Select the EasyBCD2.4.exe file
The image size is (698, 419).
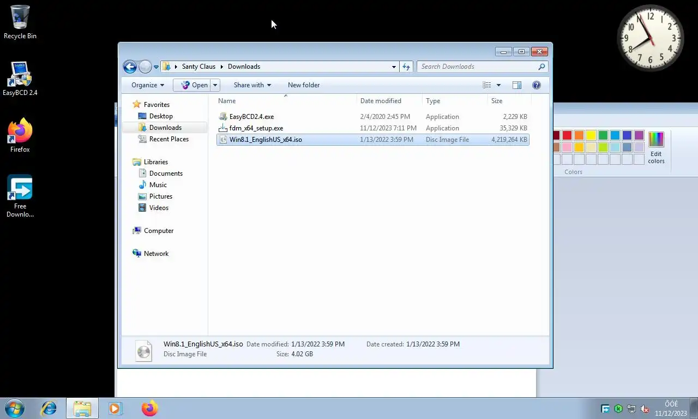372,117
